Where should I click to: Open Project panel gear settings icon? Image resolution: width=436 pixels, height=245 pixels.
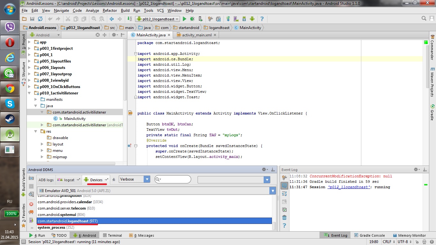(x=115, y=35)
